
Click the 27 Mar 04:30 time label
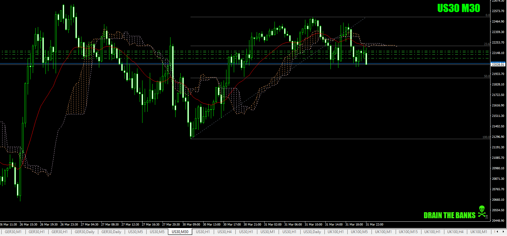90,225
